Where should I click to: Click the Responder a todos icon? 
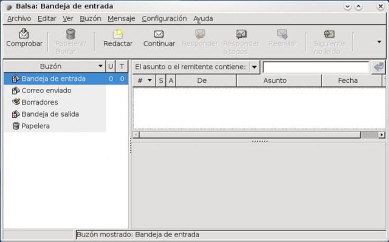(x=241, y=34)
